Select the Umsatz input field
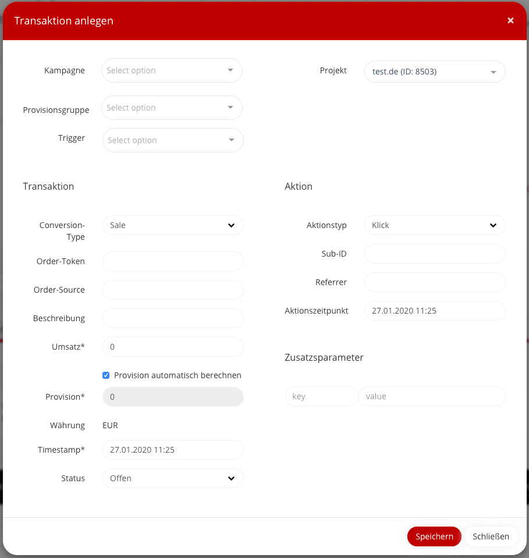This screenshot has width=529, height=558. (173, 347)
